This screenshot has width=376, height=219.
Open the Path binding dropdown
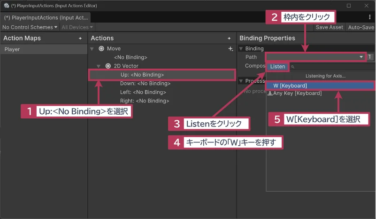[x=315, y=57]
